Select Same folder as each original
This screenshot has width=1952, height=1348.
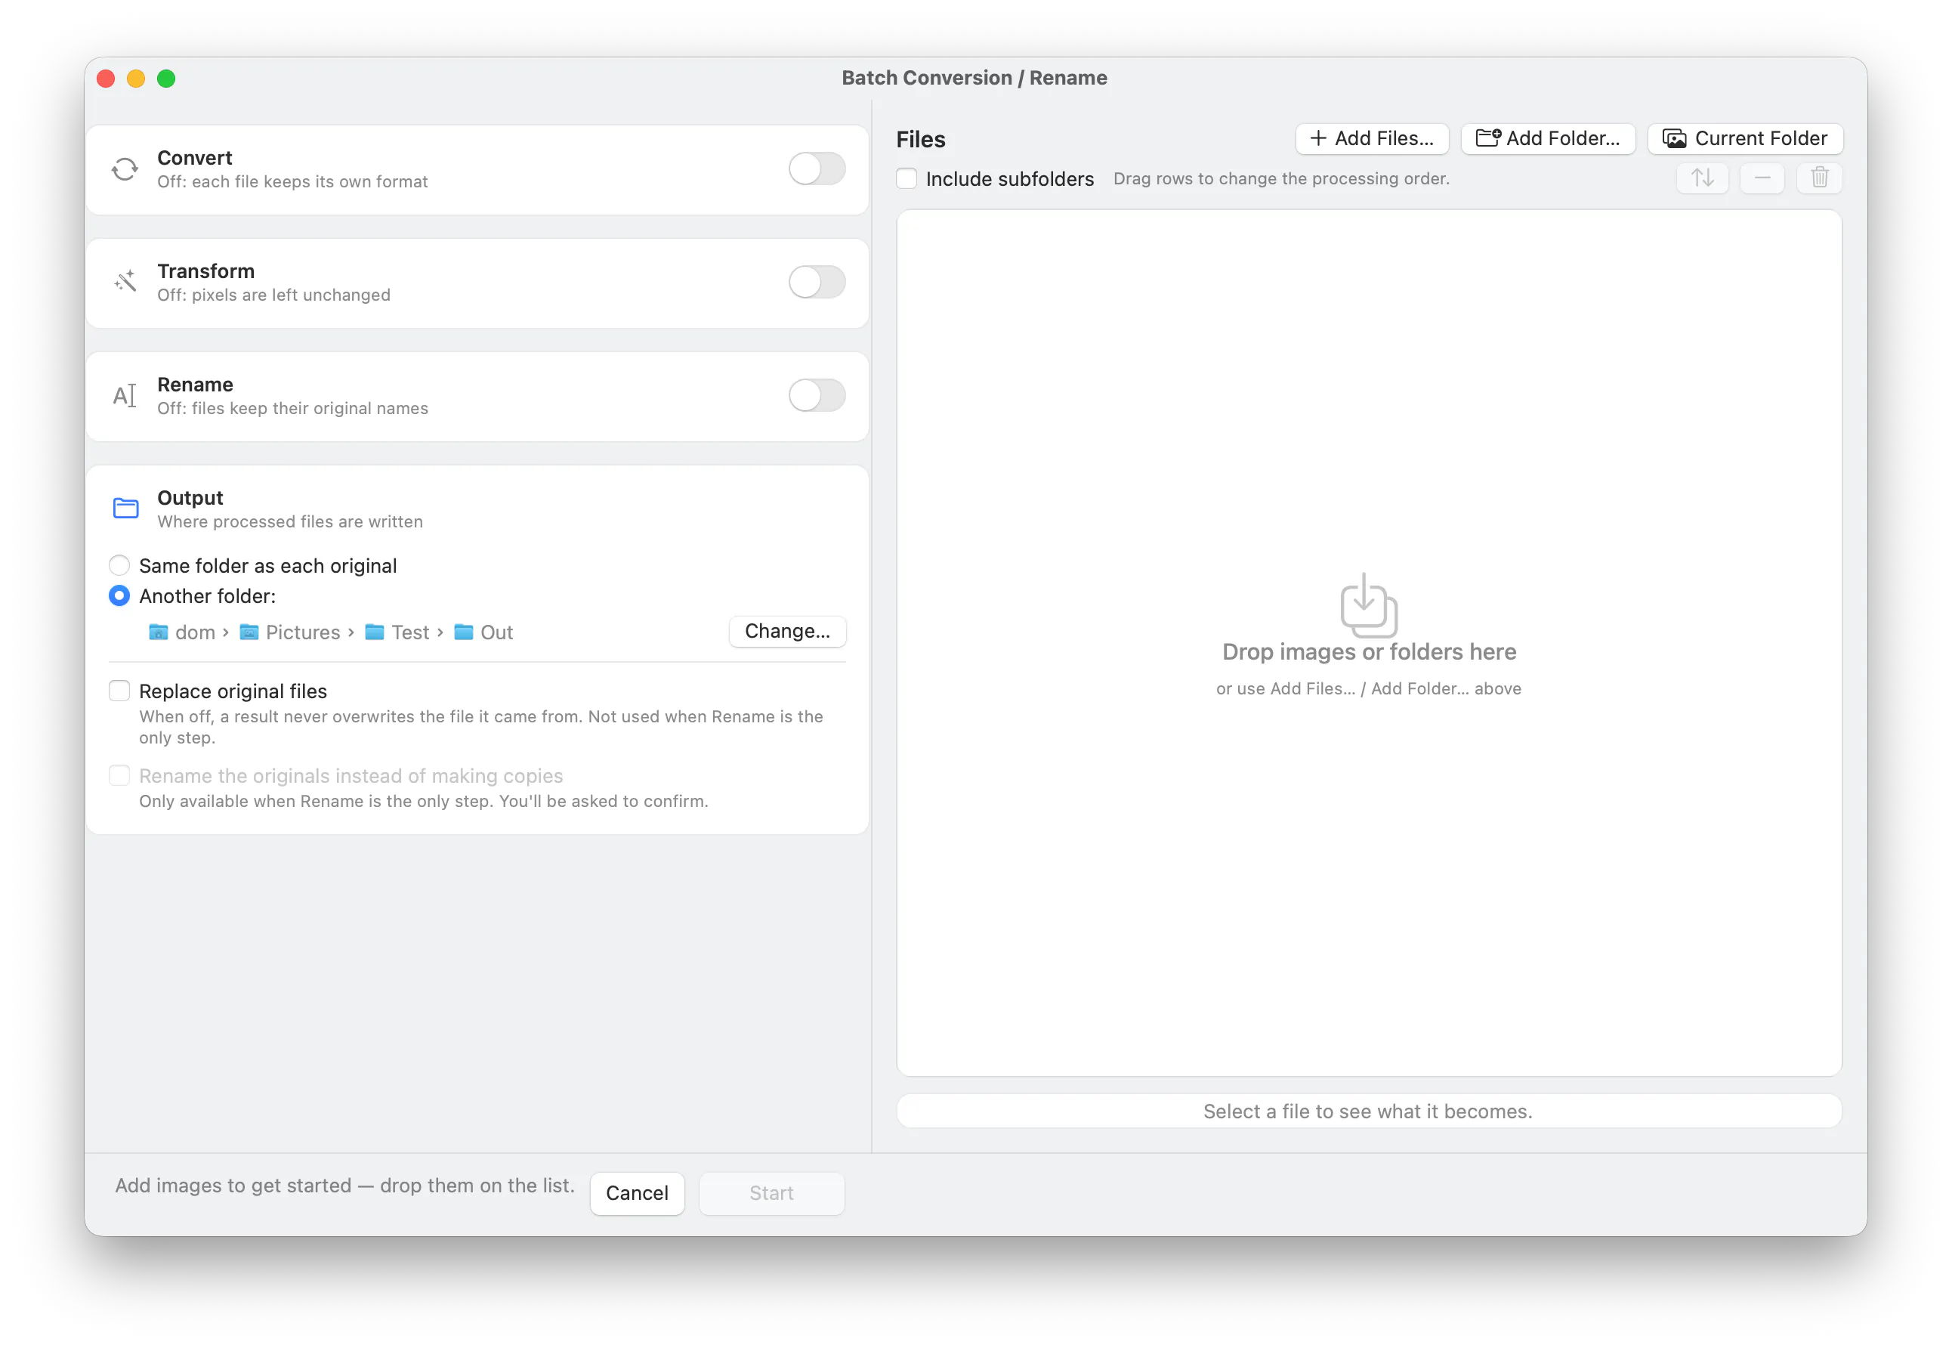coord(119,565)
